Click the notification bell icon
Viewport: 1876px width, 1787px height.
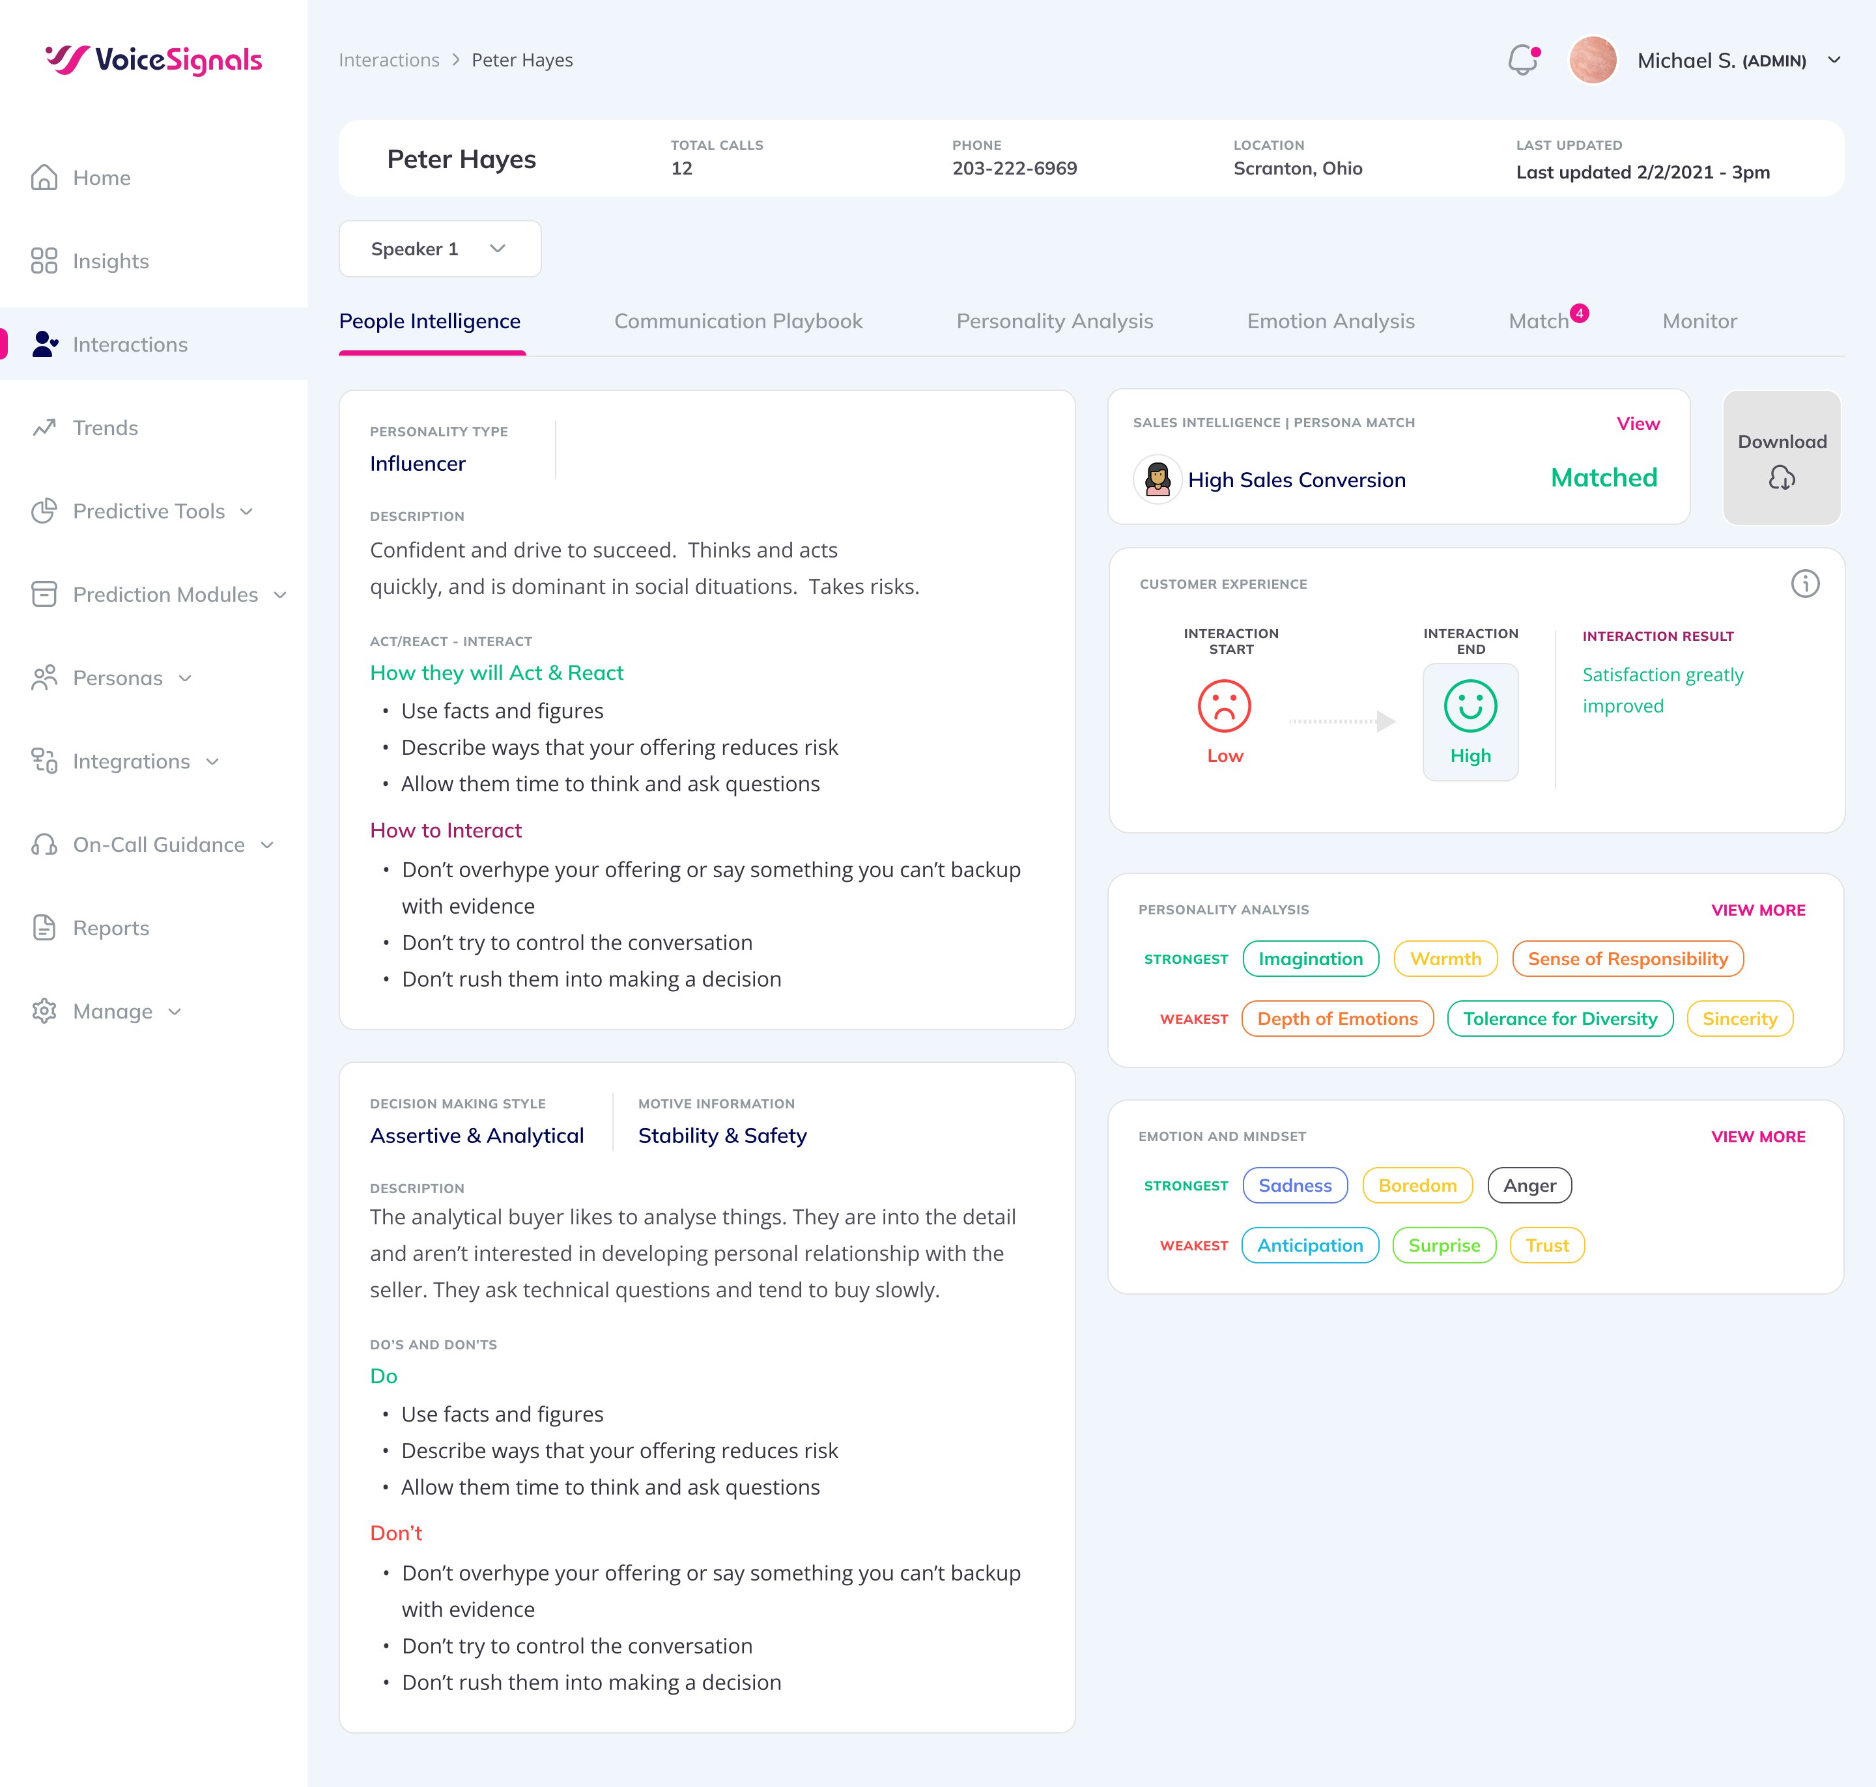[1522, 60]
